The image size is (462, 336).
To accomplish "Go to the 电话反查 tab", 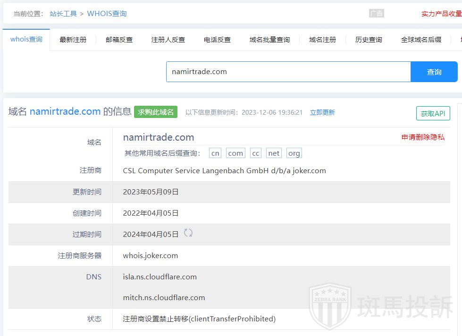I will (217, 40).
